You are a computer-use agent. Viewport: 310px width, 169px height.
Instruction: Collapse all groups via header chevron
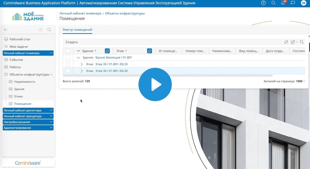pyautogui.click(x=79, y=51)
